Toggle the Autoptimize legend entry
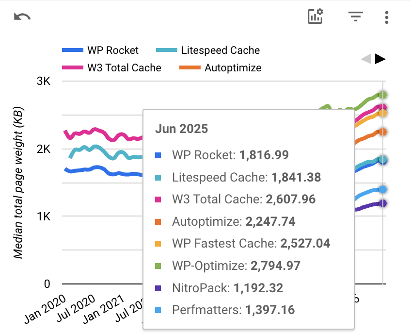410x333 pixels. [233, 68]
